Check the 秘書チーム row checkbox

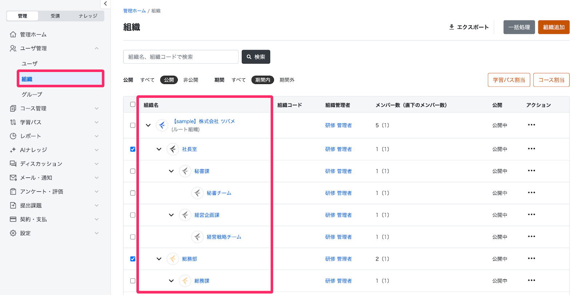[133, 193]
